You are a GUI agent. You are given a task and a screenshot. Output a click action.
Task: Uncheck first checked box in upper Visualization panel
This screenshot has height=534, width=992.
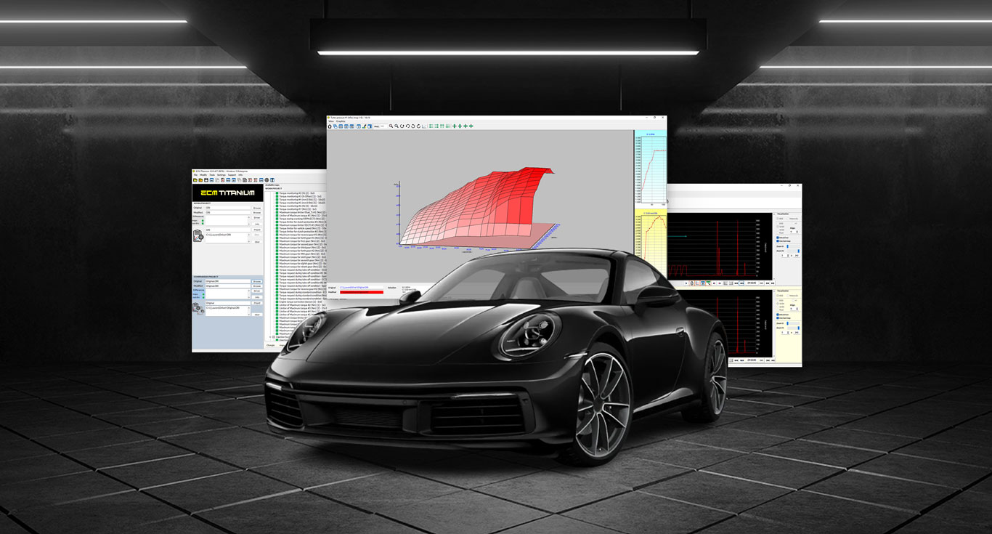[x=778, y=238]
